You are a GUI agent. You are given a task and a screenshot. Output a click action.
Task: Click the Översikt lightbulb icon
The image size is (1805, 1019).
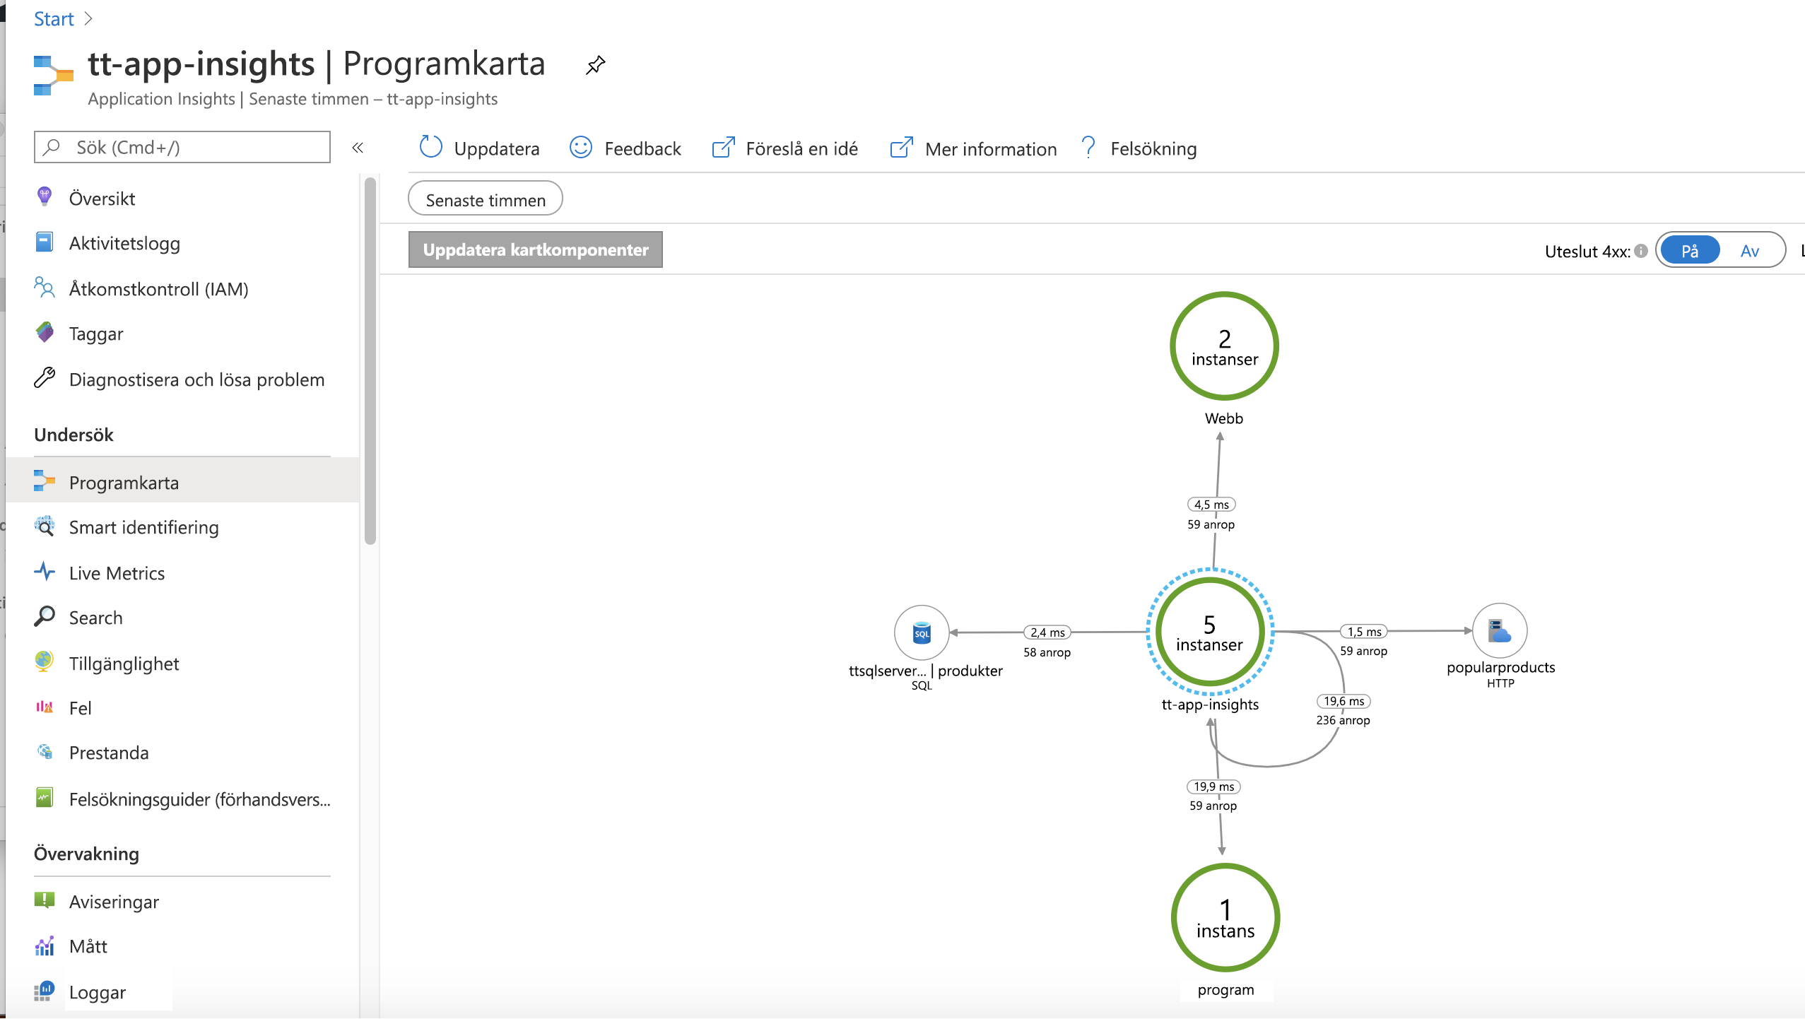(44, 196)
